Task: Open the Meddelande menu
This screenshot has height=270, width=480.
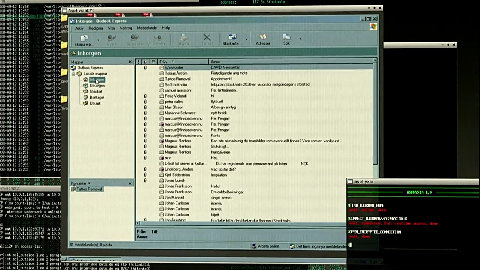Action: point(147,28)
